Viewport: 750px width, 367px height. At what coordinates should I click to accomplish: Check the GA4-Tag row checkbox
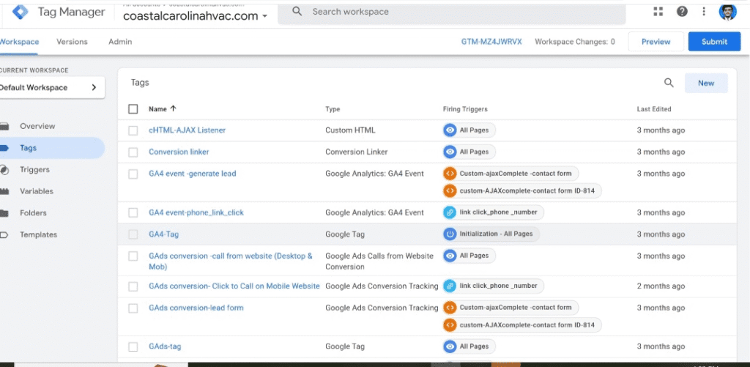[133, 234]
